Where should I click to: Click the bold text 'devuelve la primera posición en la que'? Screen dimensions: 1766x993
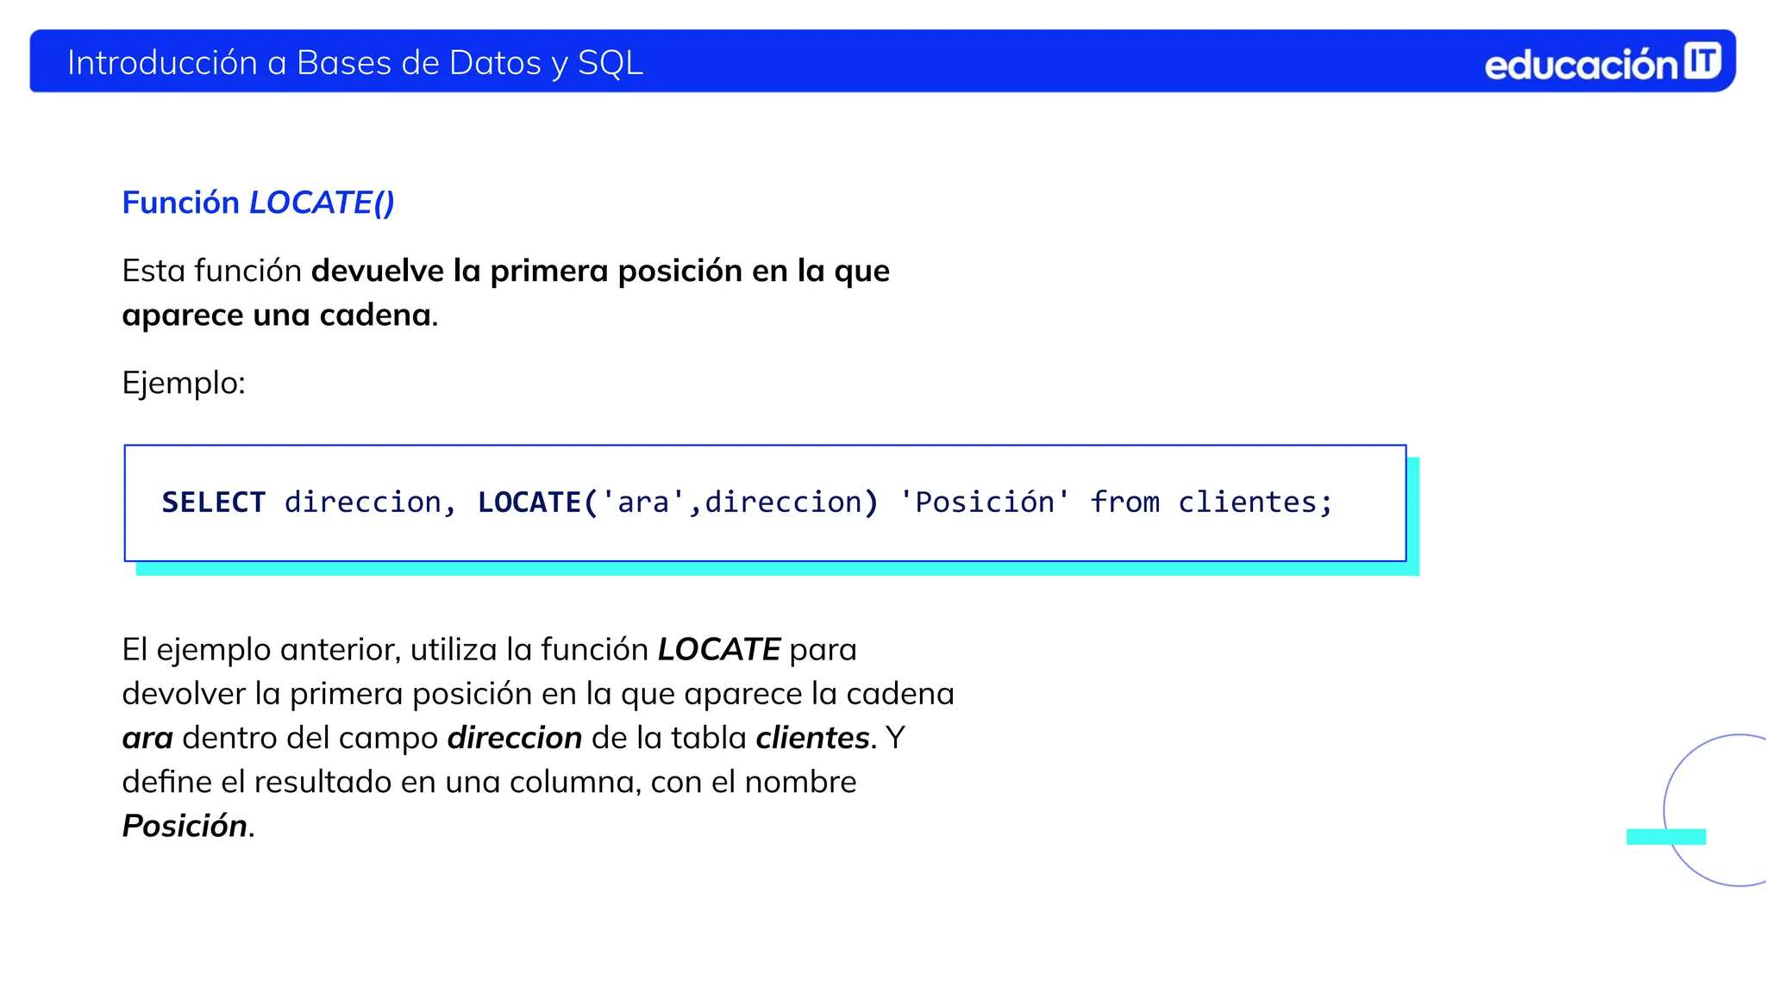tap(600, 271)
